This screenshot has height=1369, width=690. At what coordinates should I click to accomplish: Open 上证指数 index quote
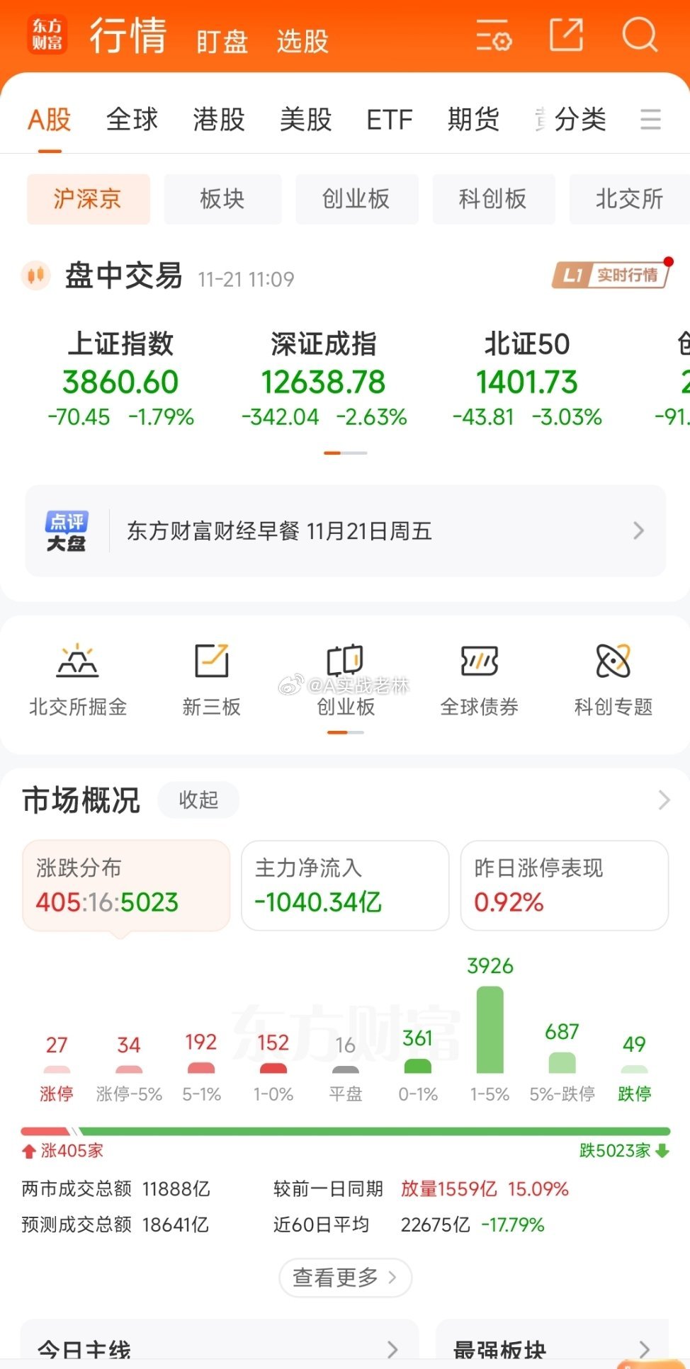coord(120,380)
